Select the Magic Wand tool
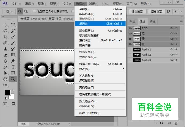The width and height of the screenshot is (185, 127). pos(13,31)
